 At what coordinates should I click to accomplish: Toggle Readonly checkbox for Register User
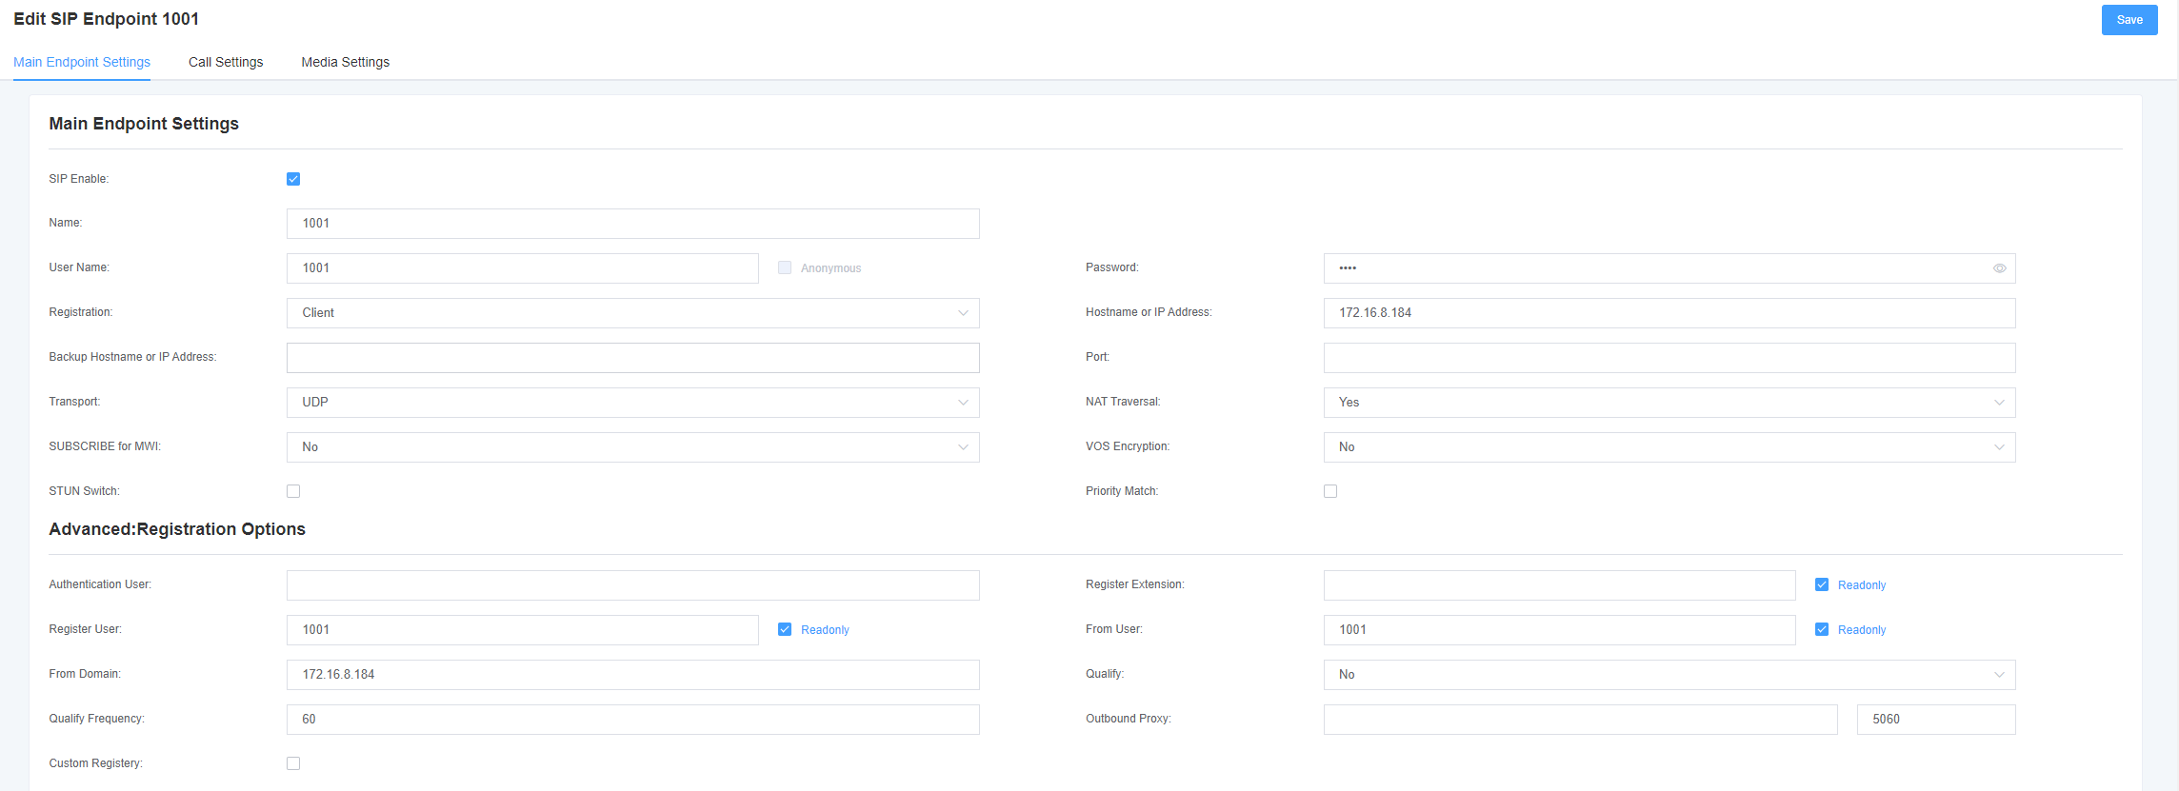click(x=785, y=629)
